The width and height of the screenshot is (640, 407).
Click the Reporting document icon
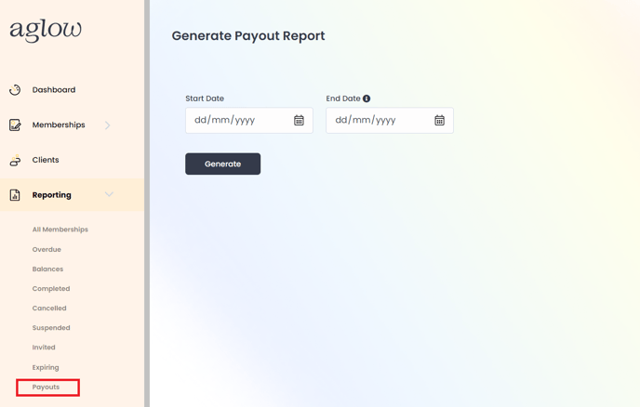pos(15,195)
